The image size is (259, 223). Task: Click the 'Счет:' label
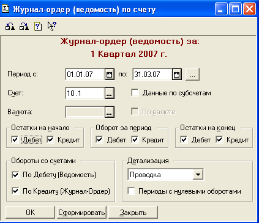tap(15, 93)
